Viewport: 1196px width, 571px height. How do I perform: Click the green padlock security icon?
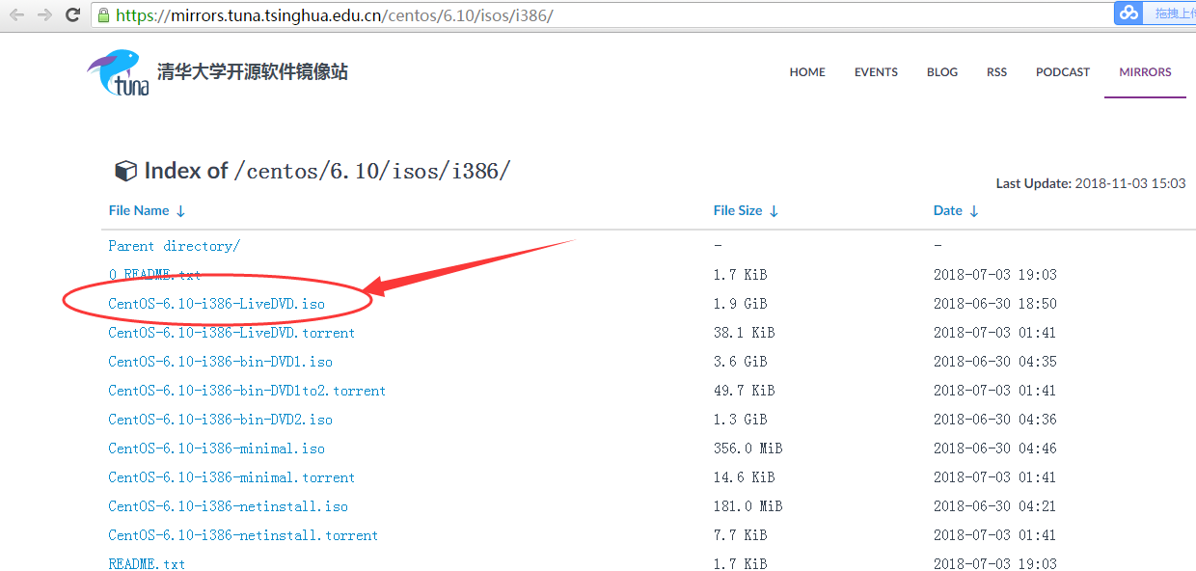104,15
